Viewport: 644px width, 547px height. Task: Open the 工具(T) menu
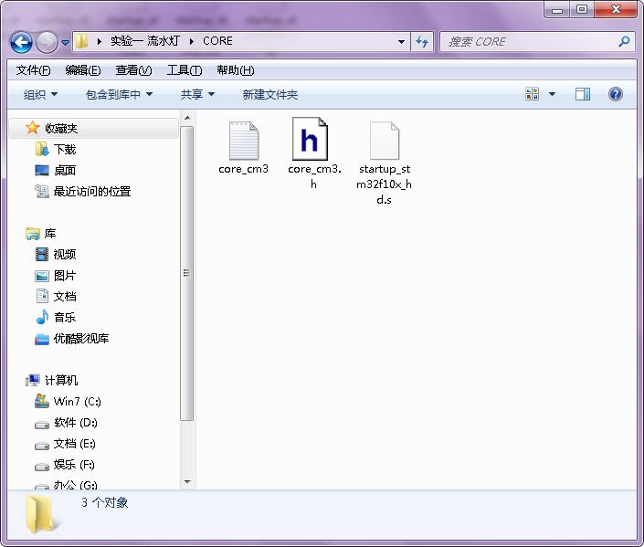click(x=185, y=70)
